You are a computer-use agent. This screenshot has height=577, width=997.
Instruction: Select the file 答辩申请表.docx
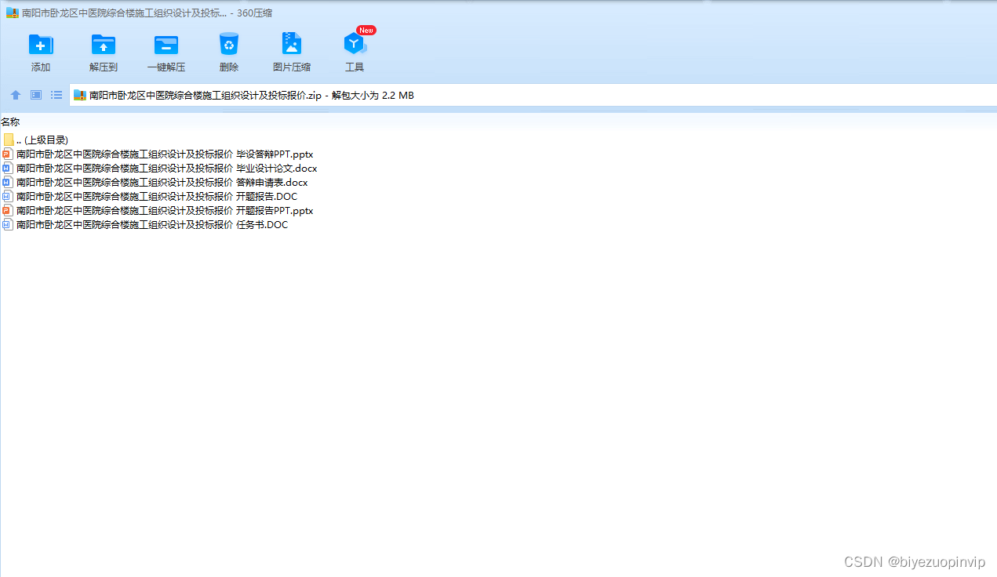click(155, 183)
